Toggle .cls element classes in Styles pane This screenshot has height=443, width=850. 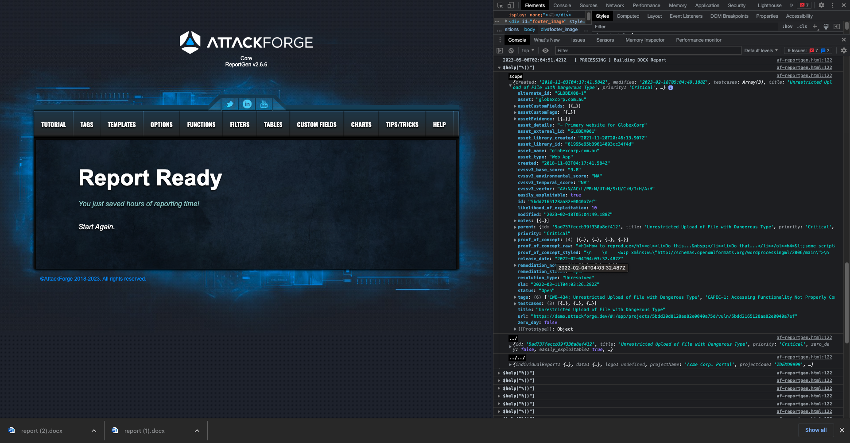pos(802,27)
